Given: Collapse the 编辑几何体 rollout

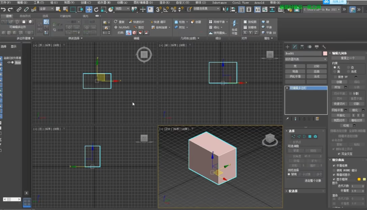Looking at the screenshot, I should 339,53.
